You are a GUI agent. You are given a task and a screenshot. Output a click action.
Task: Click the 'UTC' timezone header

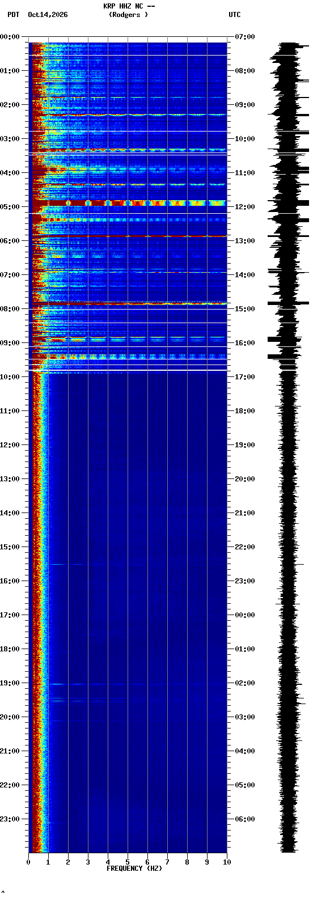coord(235,15)
